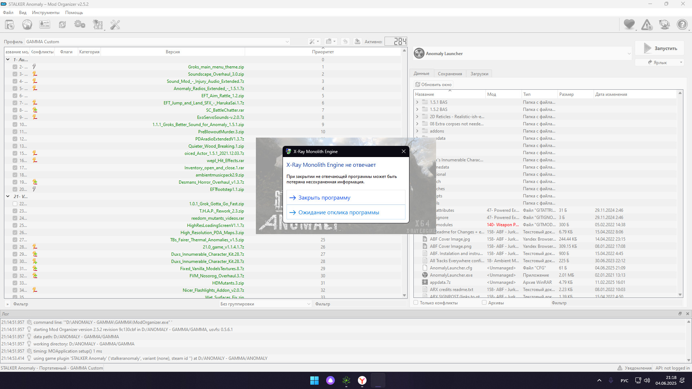Collapse the 21- V... separator group
Viewport: 692px width, 389px height.
click(8, 196)
